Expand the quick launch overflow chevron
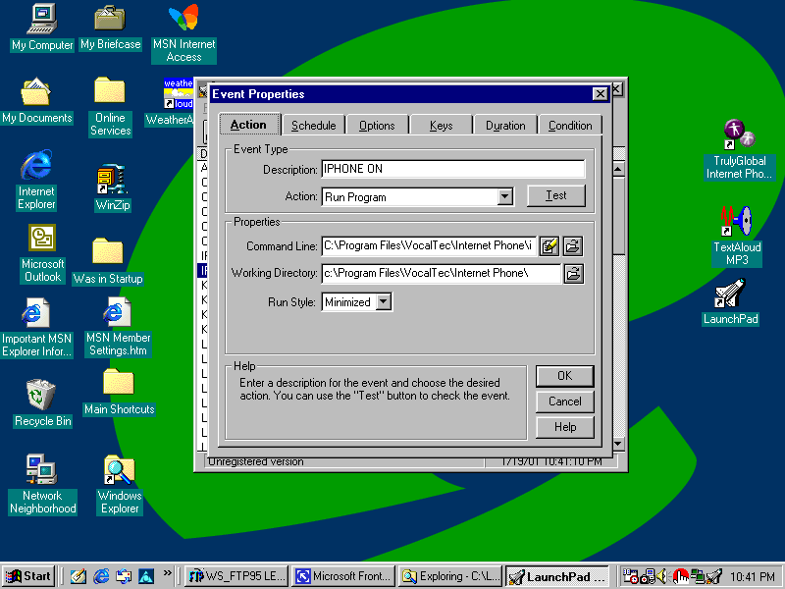The height and width of the screenshot is (589, 785). (x=167, y=572)
